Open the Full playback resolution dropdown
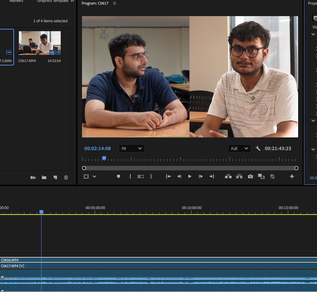This screenshot has width=317, height=292. 239,148
